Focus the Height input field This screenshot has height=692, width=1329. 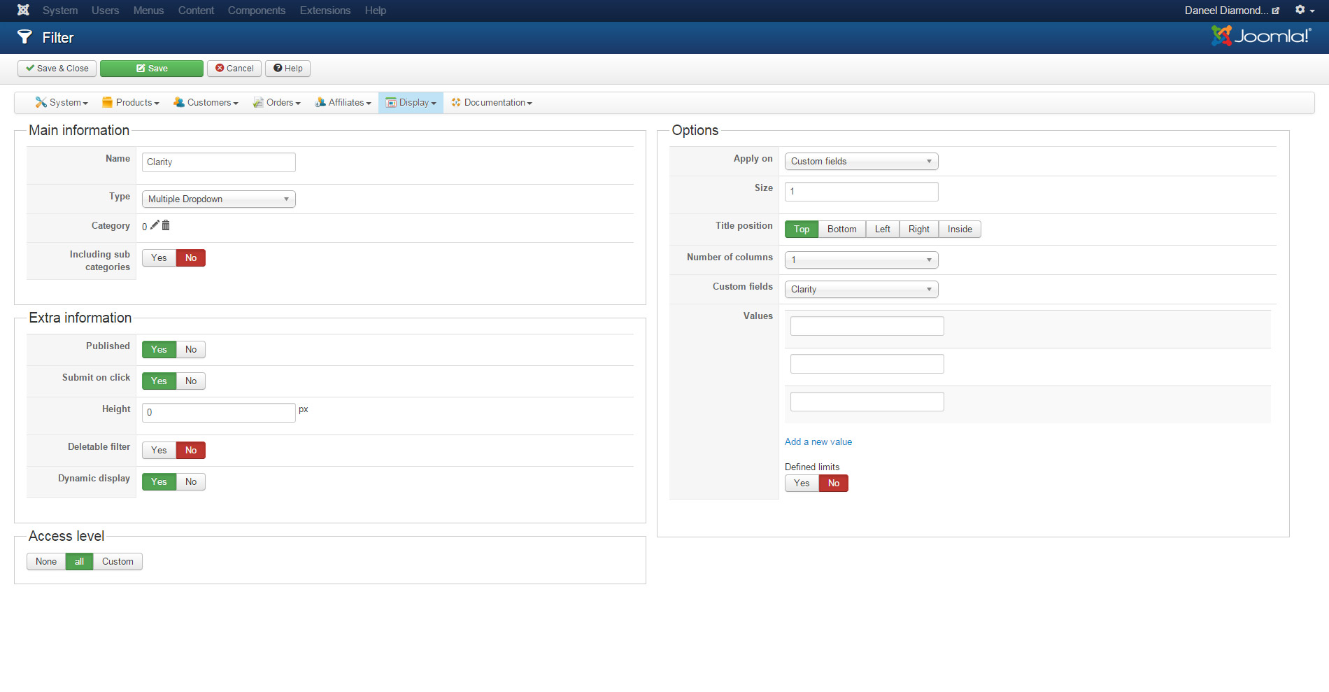tap(219, 412)
